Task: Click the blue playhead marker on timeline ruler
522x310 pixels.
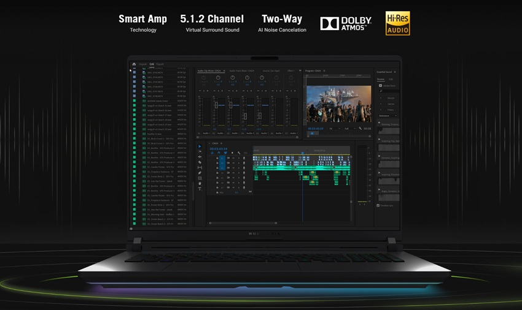Action: click(x=302, y=153)
